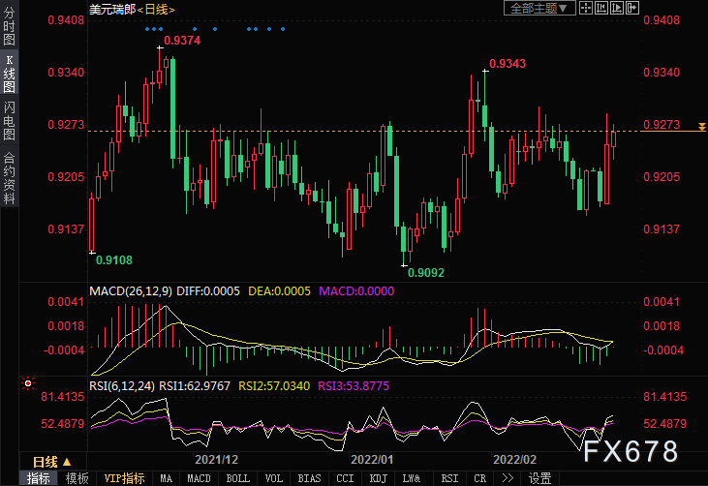The width and height of the screenshot is (708, 486).
Task: Click the blue event dot above 0.9374 peak
Action: (160, 29)
